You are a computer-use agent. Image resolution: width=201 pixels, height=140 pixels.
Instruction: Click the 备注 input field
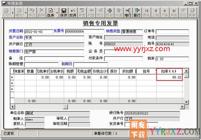pyautogui.click(x=54, y=59)
